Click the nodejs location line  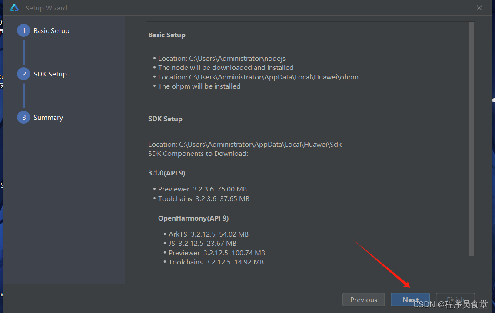222,58
